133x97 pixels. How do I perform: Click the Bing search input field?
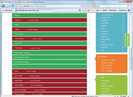pos(111,6)
